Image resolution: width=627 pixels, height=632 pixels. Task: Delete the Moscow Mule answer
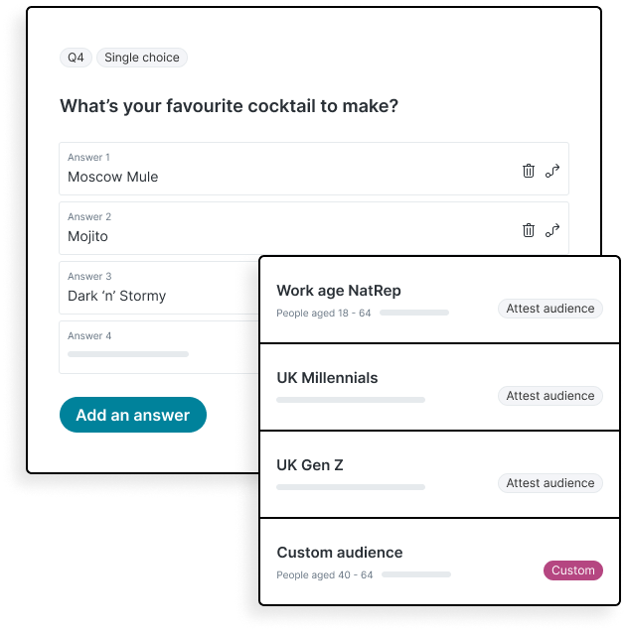[529, 171]
